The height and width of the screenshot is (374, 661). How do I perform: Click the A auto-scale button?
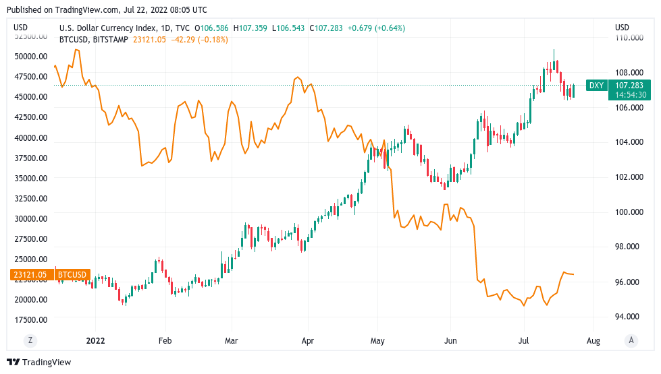coord(631,340)
